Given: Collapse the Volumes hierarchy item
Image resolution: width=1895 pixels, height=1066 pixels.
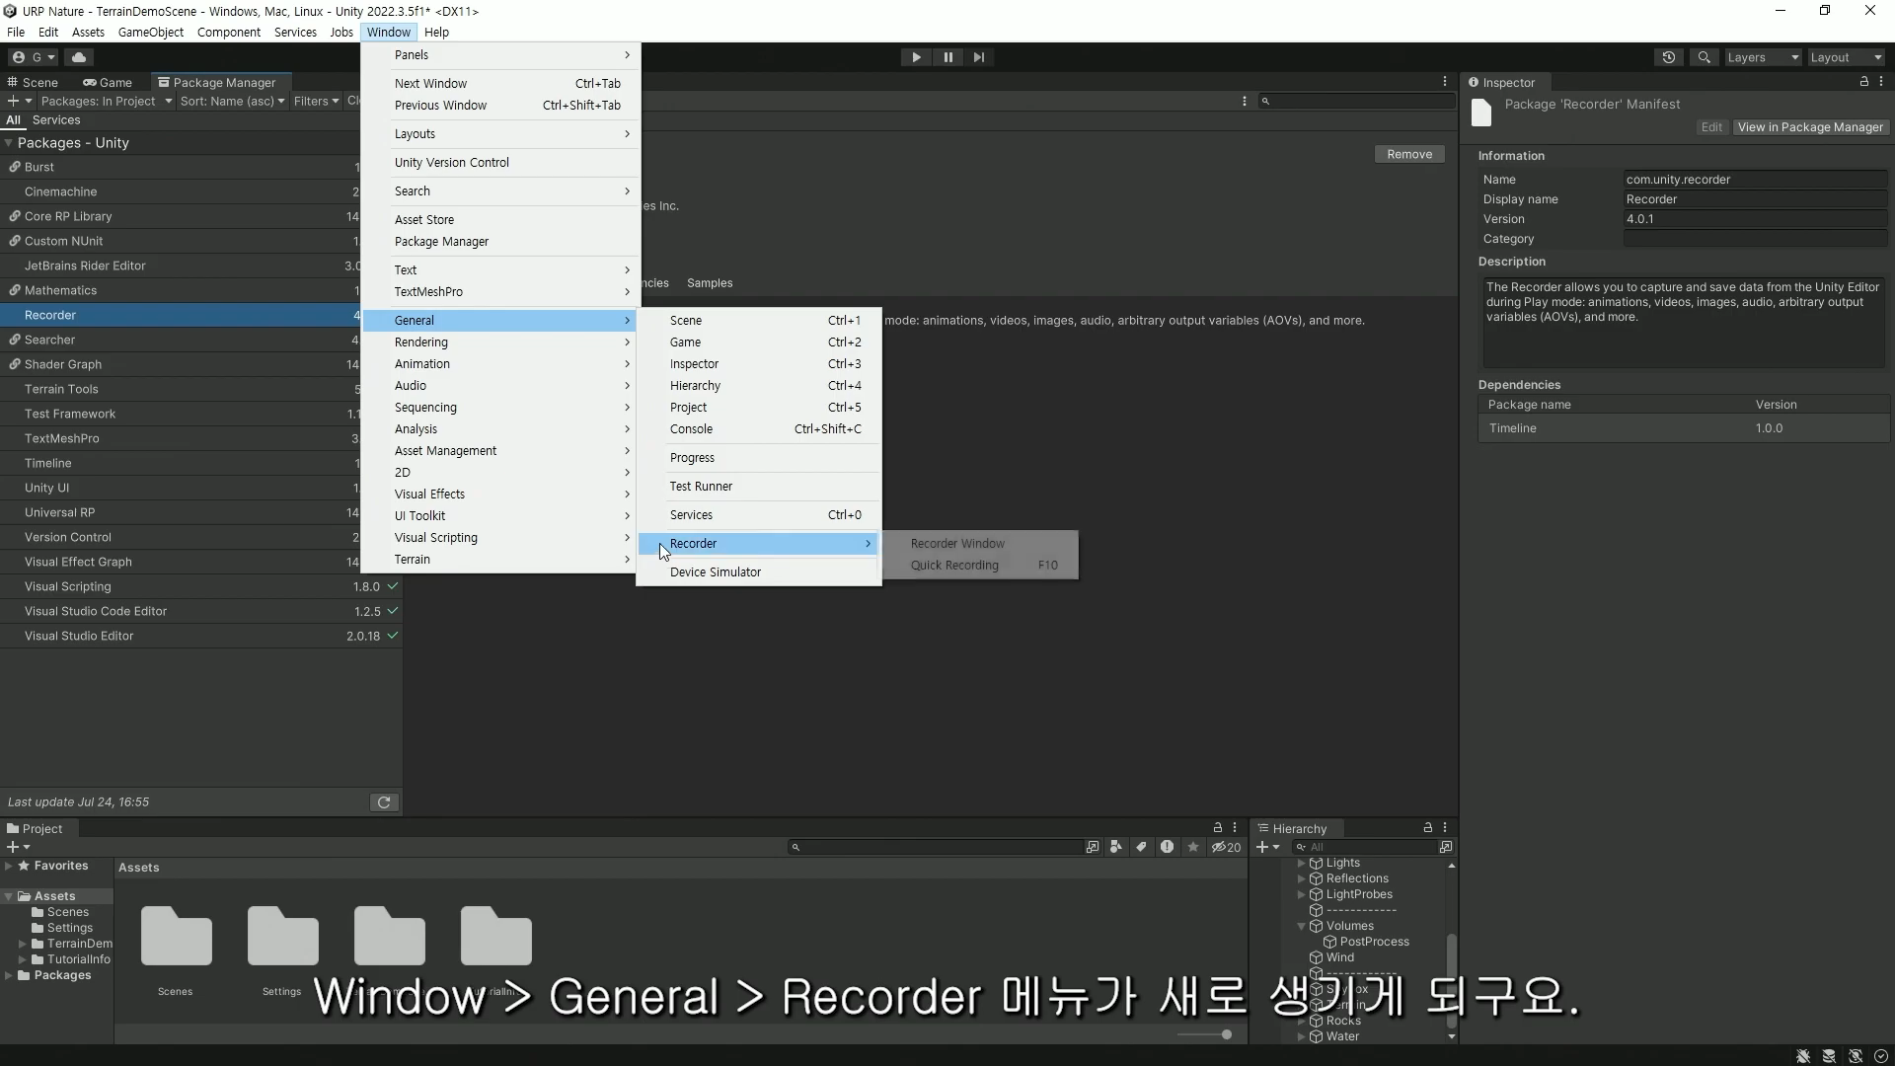Looking at the screenshot, I should (1301, 926).
